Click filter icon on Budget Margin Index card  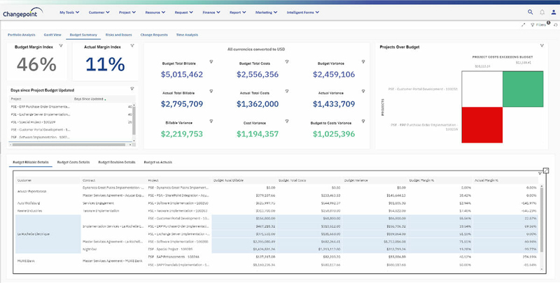62,46
